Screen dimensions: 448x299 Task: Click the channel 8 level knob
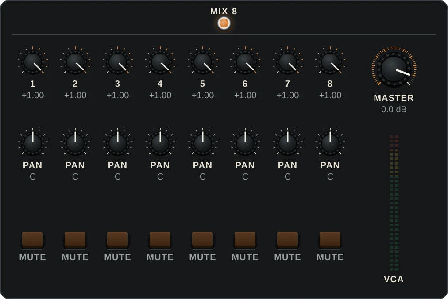coord(330,62)
